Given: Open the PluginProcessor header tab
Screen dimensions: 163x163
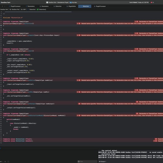Looking at the screenshot, I should [x=100, y=6].
